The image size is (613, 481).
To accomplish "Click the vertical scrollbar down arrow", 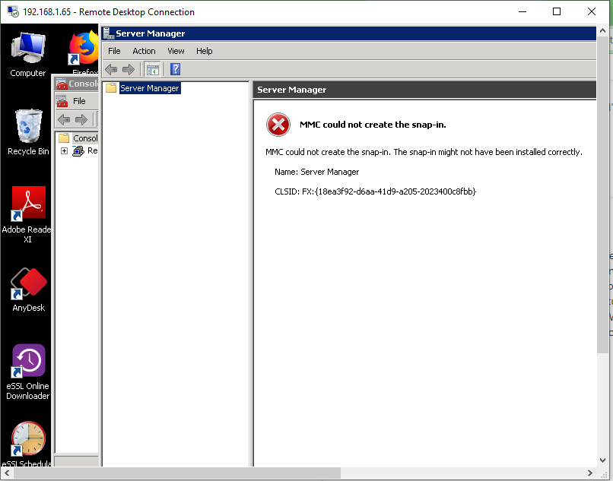I will [x=603, y=460].
